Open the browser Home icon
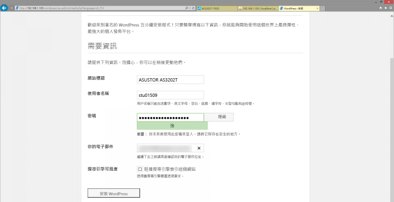Viewport: 394px width, 202px height. [380, 8]
